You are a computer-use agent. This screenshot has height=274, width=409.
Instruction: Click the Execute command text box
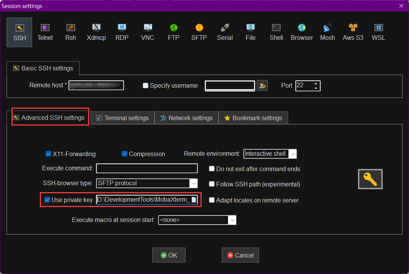pyautogui.click(x=147, y=168)
